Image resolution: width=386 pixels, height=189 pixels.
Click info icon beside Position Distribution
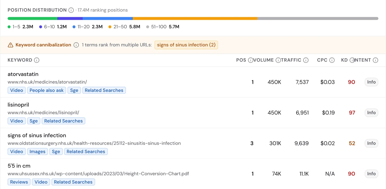point(71,10)
